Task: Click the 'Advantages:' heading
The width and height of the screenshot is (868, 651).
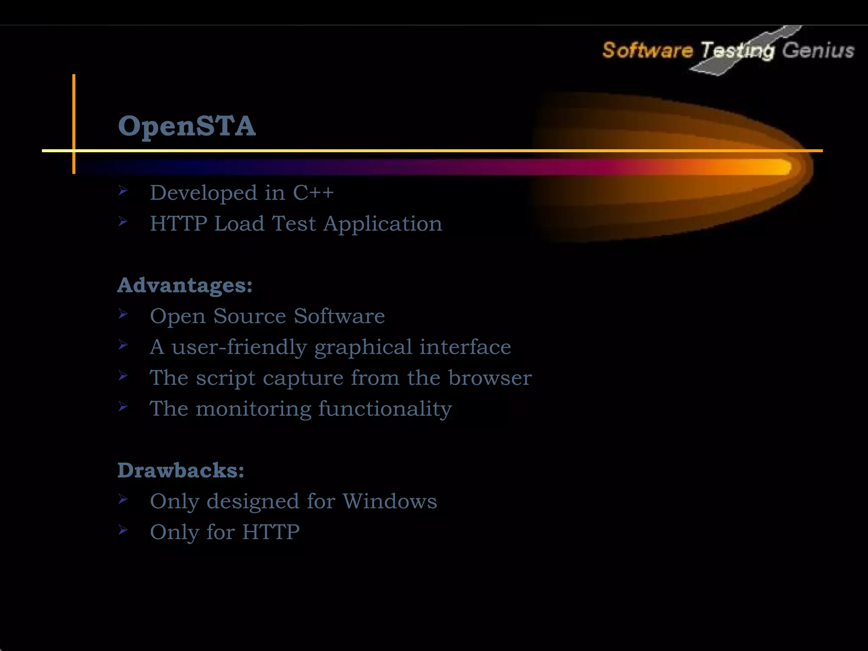Action: pos(185,285)
